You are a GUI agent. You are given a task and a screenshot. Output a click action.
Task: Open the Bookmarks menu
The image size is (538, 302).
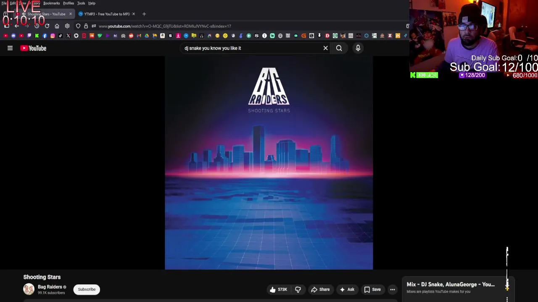pos(51,3)
